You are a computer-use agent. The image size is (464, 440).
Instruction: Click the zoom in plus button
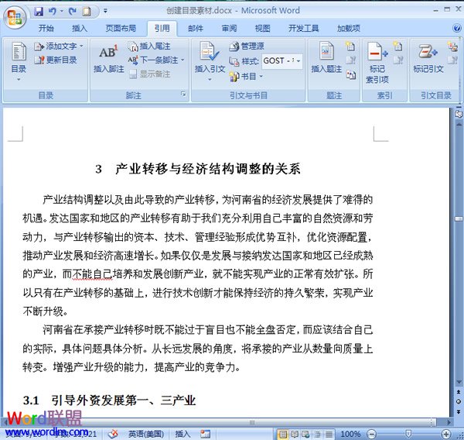[x=445, y=435]
